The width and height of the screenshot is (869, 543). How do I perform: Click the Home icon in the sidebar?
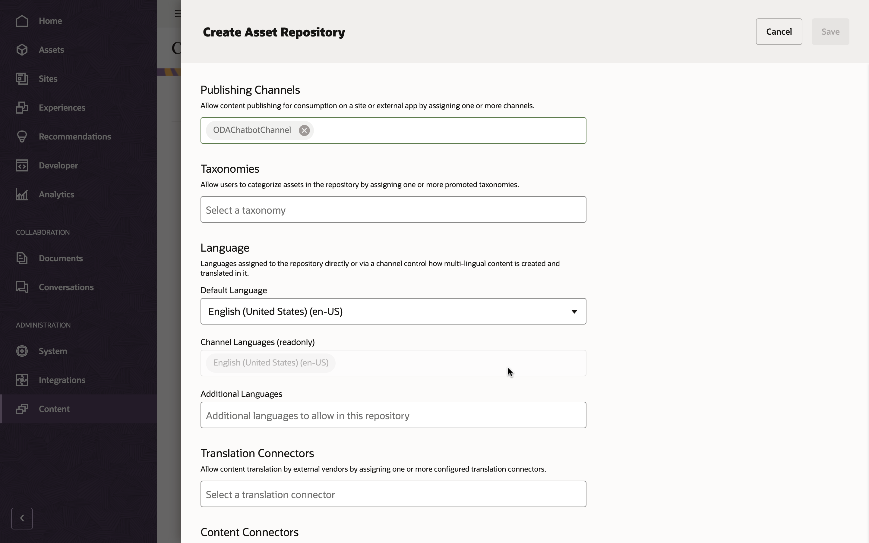tap(22, 21)
